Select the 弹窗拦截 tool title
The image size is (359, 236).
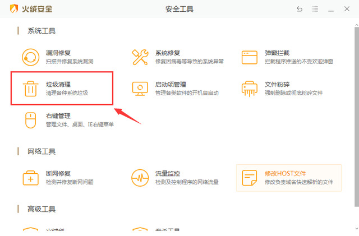(x=277, y=53)
